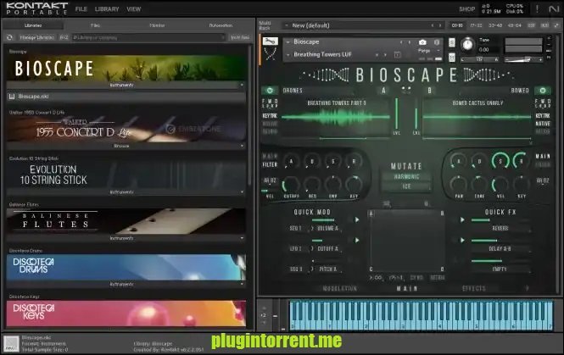
Task: Click the refresh libraries icon
Action: click(9, 37)
